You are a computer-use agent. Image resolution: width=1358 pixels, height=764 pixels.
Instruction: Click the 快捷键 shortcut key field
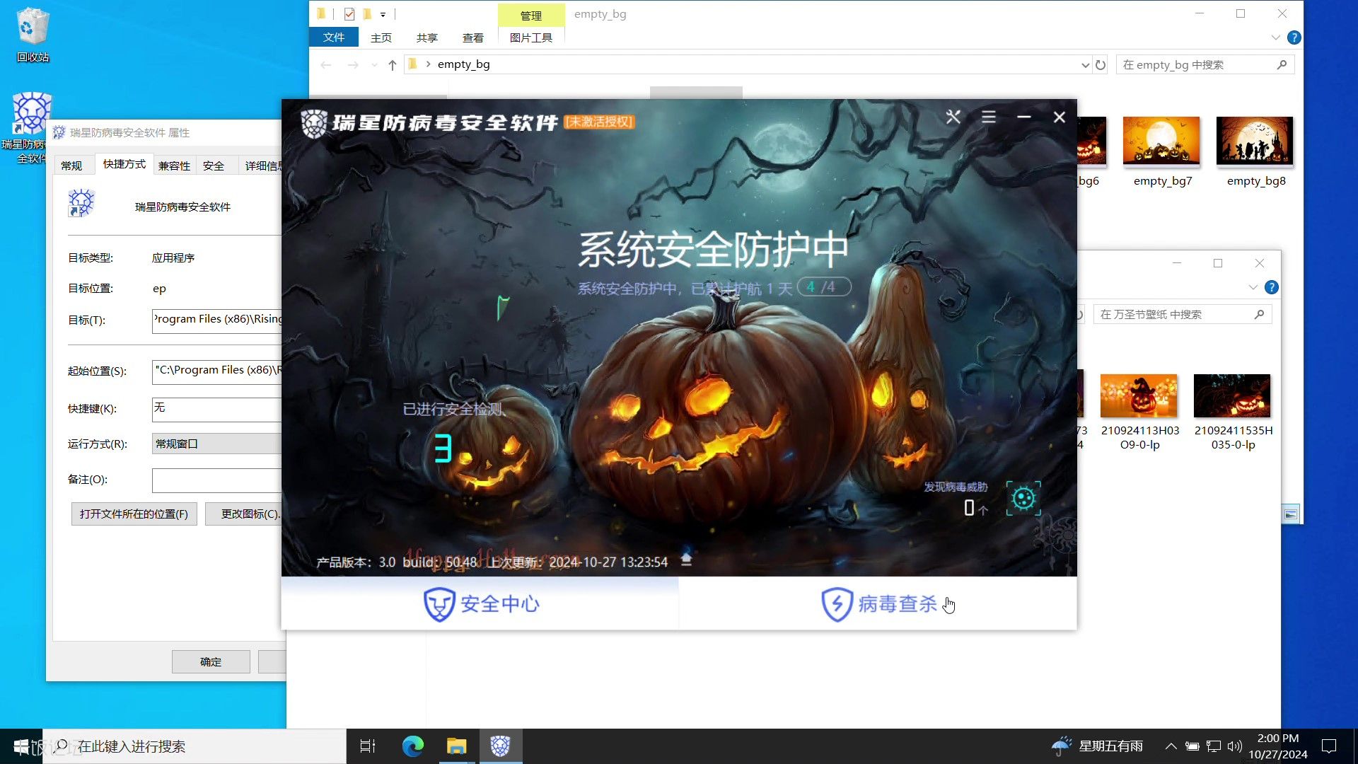217,408
